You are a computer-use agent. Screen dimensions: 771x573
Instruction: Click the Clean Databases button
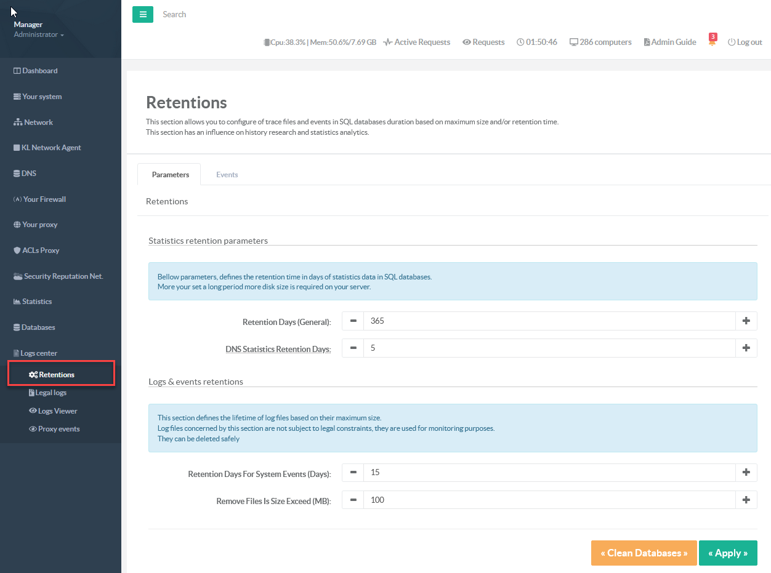click(x=644, y=553)
